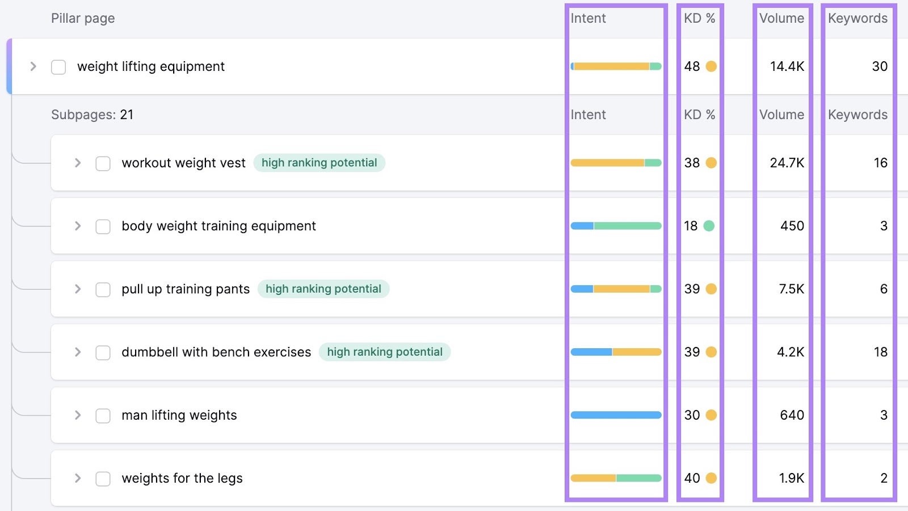
Task: Check the weight lifting equipment pillar checkbox
Action: coord(58,66)
